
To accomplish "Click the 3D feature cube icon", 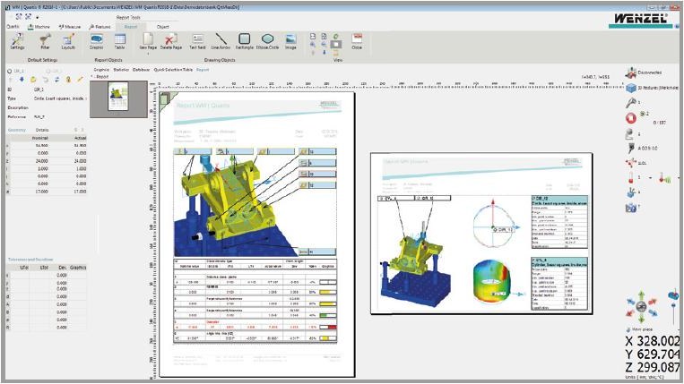I will [631, 89].
